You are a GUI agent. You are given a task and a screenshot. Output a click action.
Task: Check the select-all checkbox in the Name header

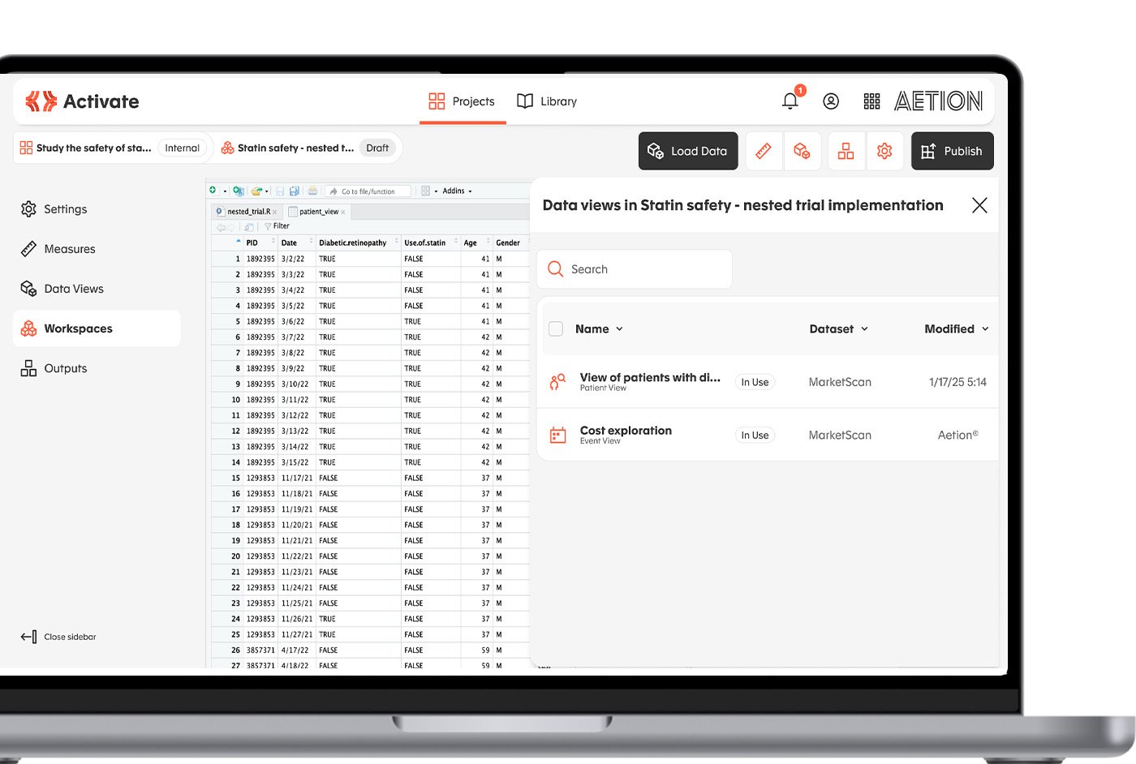(x=556, y=328)
